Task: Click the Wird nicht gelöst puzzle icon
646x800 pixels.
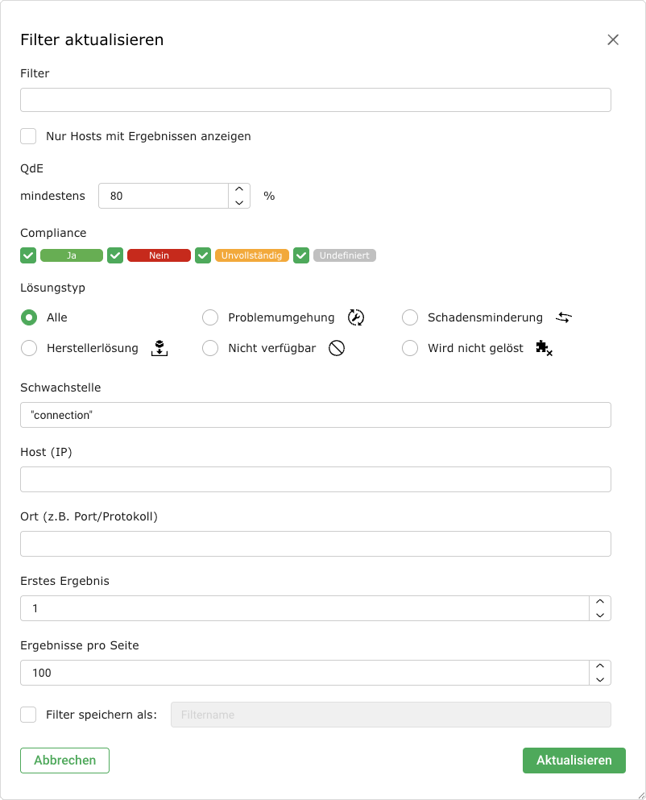Action: tap(544, 348)
